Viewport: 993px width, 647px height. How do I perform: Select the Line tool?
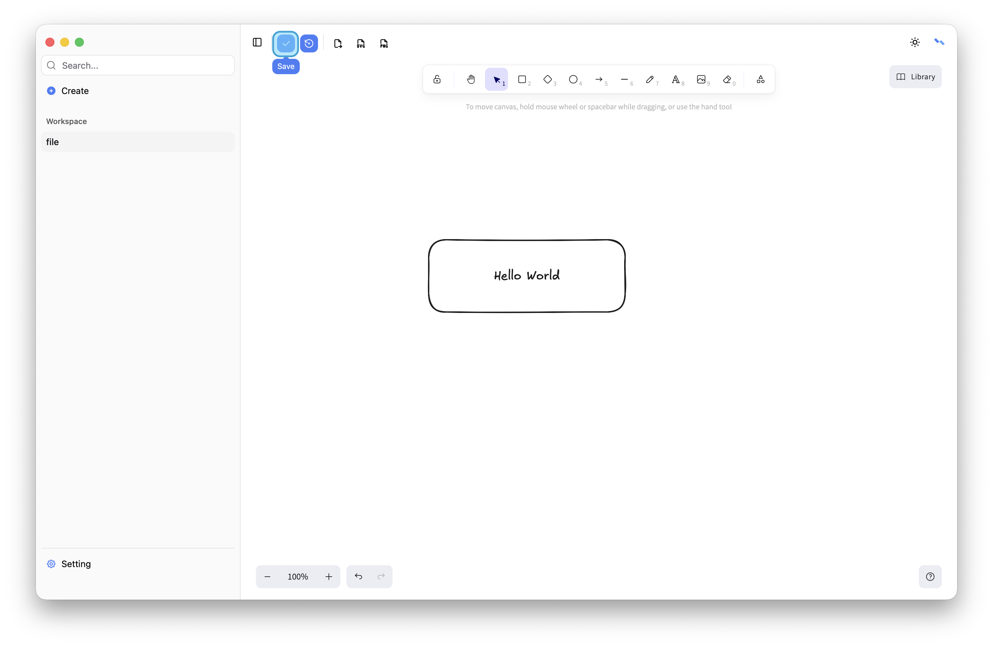click(624, 79)
